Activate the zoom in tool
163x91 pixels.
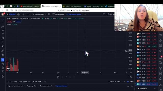[x=3, y=55]
